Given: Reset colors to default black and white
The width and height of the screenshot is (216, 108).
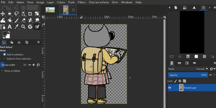Looking at the screenshot, I should click(x=4, y=37).
